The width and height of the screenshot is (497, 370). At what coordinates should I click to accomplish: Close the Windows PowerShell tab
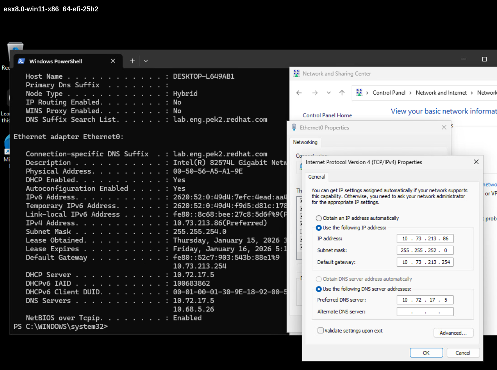pyautogui.click(x=113, y=61)
